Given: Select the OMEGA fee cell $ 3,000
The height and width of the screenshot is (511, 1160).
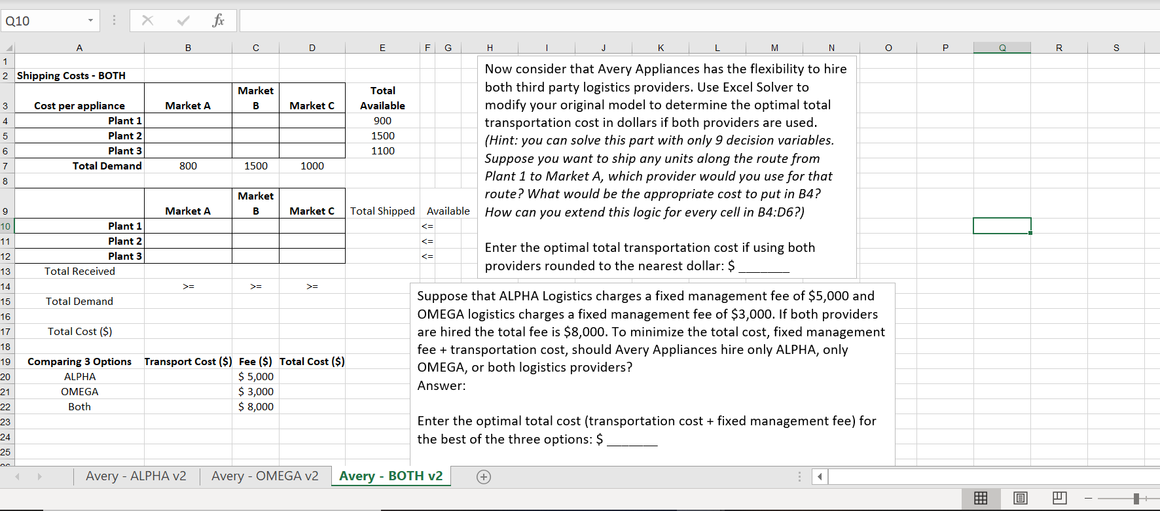Looking at the screenshot, I should pos(256,392).
